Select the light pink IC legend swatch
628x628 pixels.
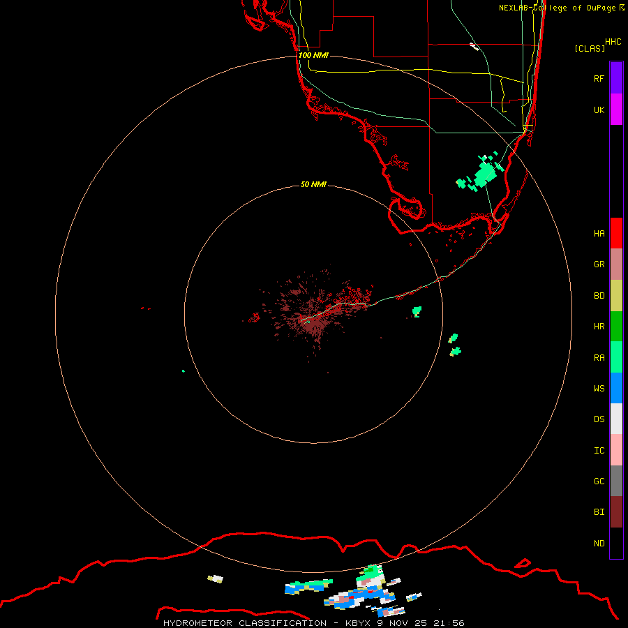coord(616,450)
